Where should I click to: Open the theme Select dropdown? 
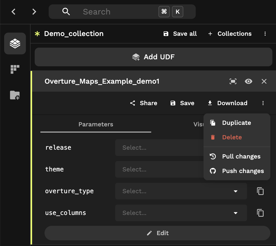click(x=159, y=169)
